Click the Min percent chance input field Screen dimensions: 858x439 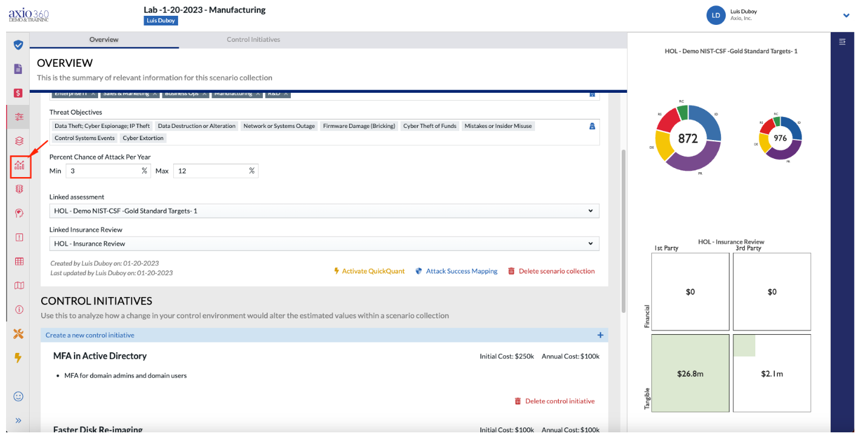pyautogui.click(x=108, y=171)
